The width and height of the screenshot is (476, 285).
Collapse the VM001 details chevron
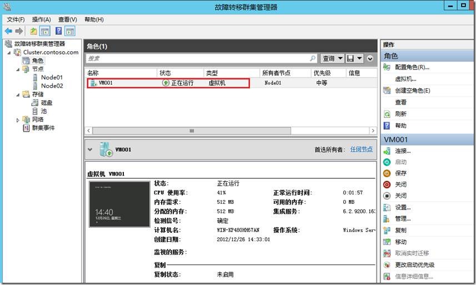90,149
